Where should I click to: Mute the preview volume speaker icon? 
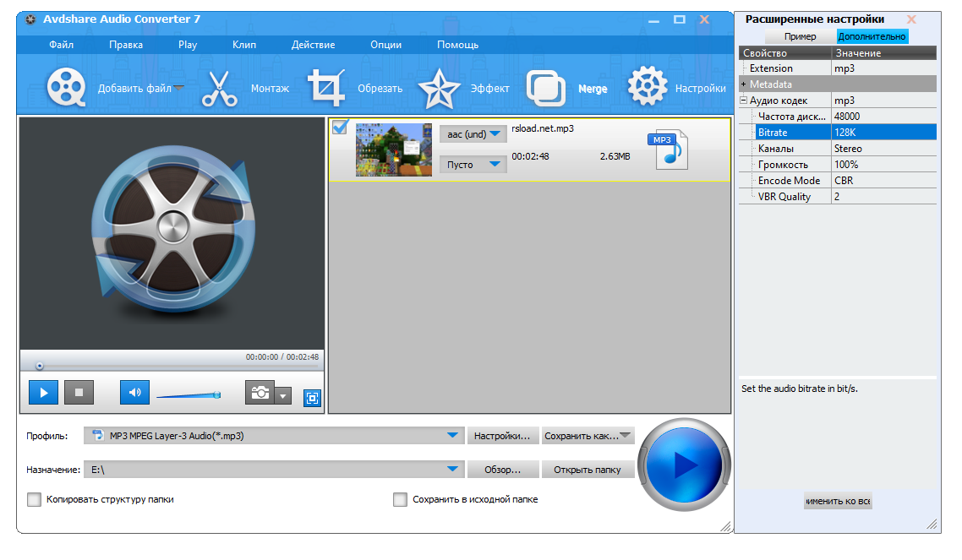pos(135,392)
